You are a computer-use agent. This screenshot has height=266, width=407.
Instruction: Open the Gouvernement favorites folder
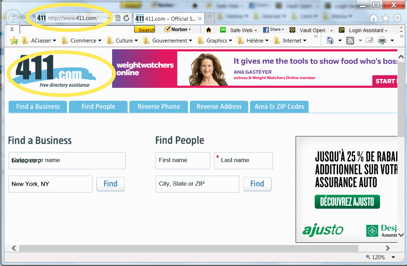tap(168, 40)
